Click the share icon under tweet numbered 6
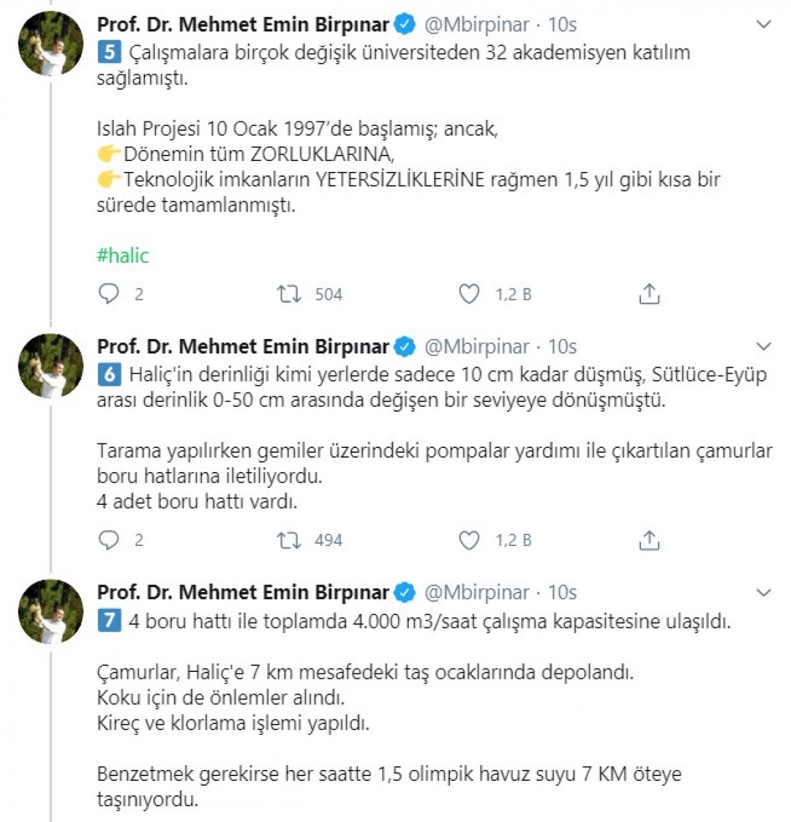791x822 pixels. pyautogui.click(x=649, y=539)
